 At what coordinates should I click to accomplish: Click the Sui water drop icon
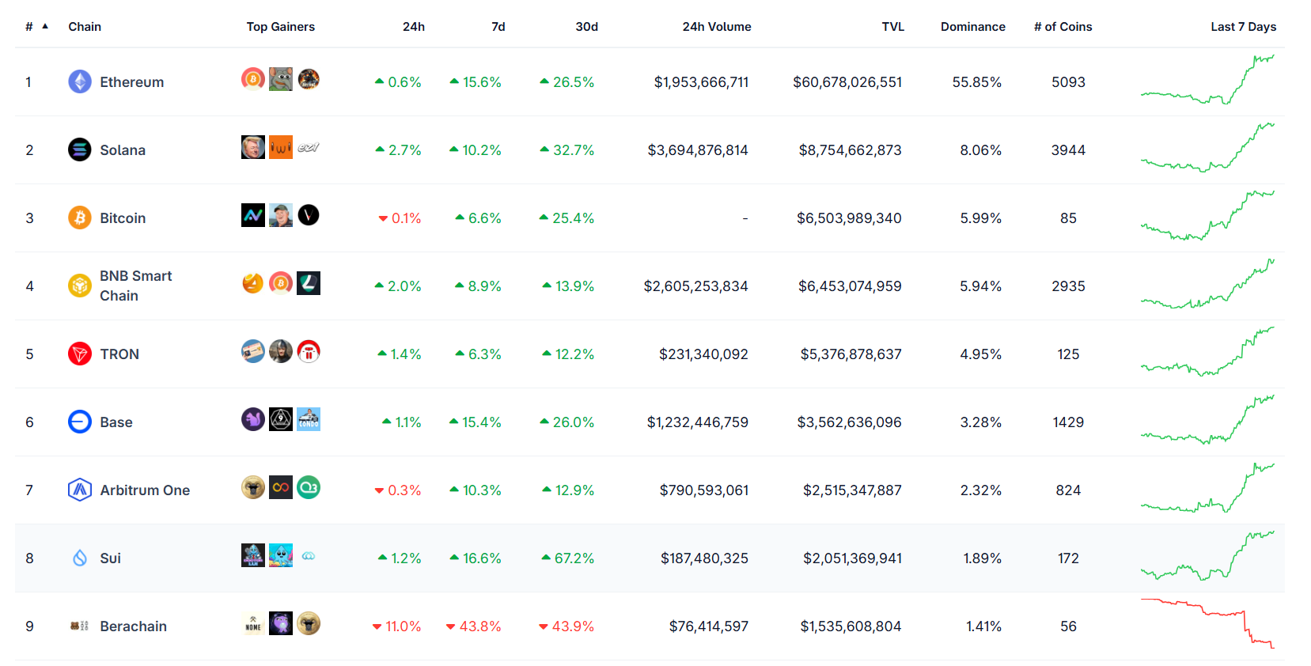(80, 558)
